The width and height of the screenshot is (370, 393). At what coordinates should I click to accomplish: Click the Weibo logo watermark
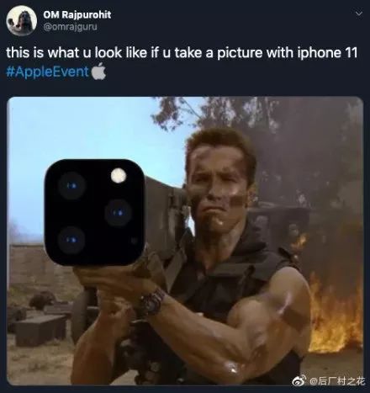[299, 380]
